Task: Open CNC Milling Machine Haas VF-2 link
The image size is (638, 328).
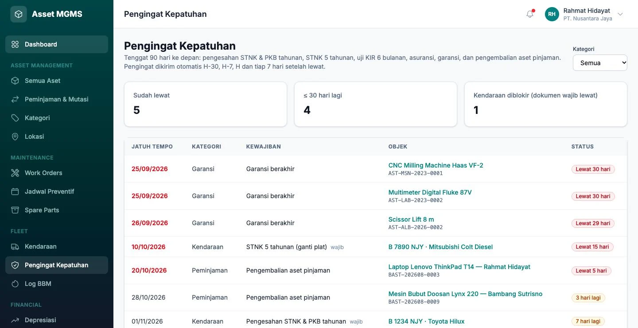Action: 436,165
